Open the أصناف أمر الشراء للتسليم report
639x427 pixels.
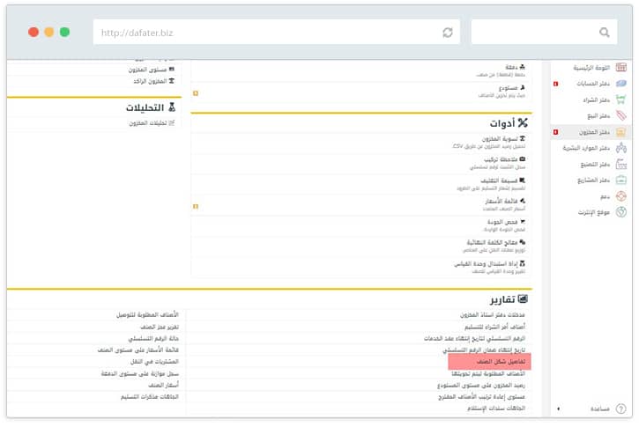point(494,327)
